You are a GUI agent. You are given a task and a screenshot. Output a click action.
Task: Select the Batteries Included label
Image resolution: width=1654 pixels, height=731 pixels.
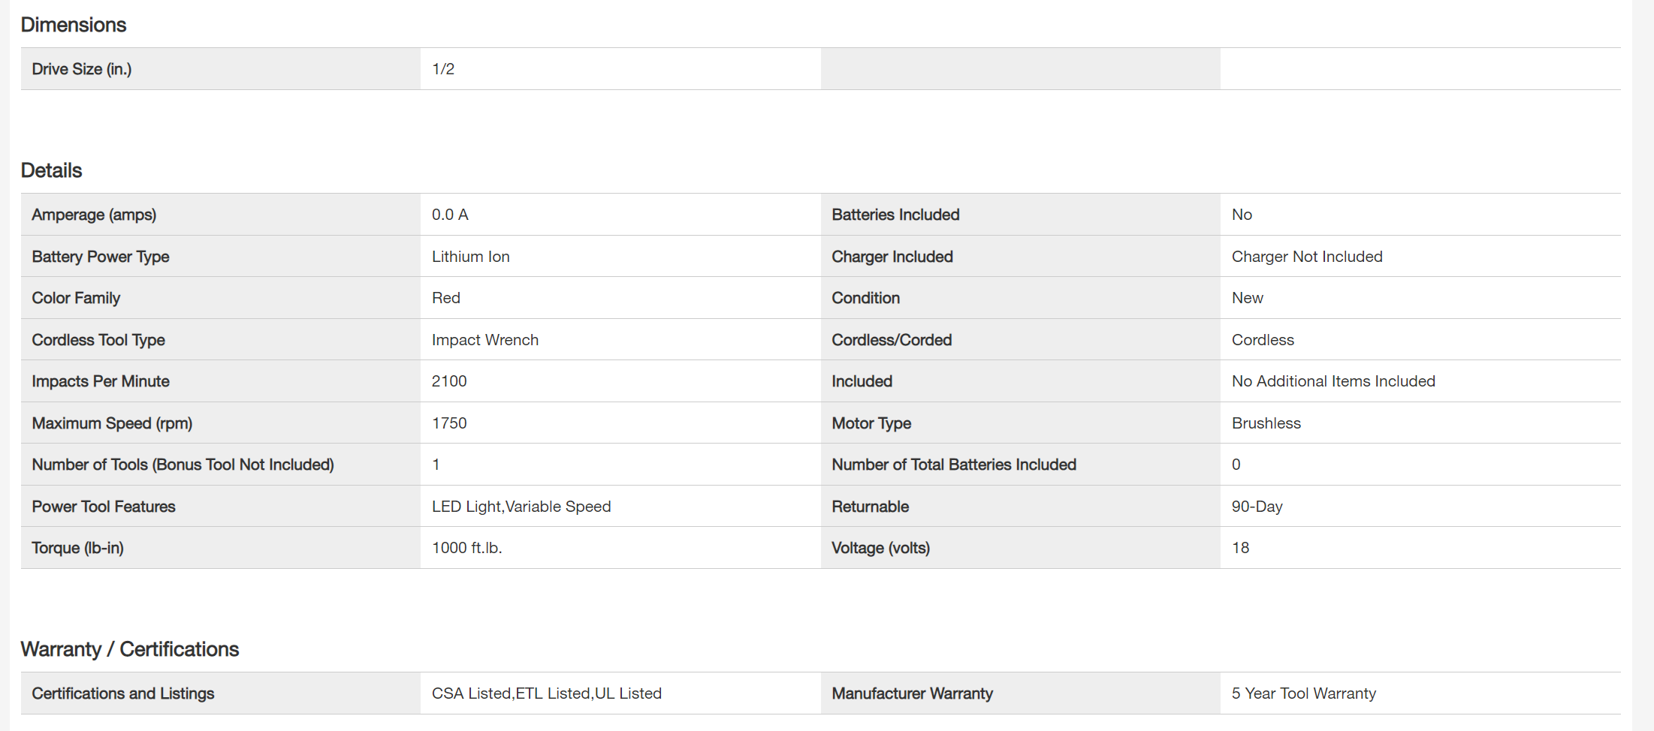pyautogui.click(x=895, y=215)
